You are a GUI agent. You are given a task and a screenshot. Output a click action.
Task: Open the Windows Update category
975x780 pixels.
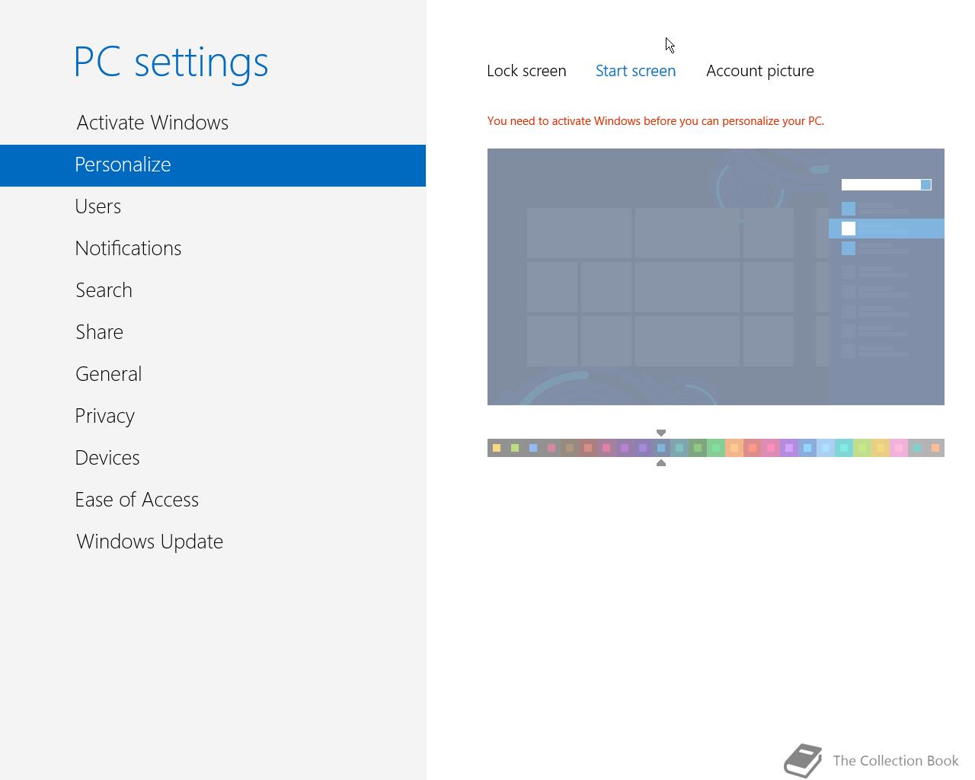[x=149, y=542]
